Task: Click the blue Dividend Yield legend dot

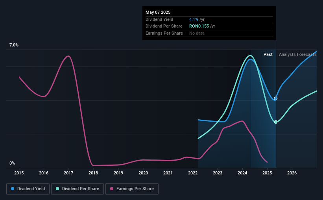Action: (13, 189)
